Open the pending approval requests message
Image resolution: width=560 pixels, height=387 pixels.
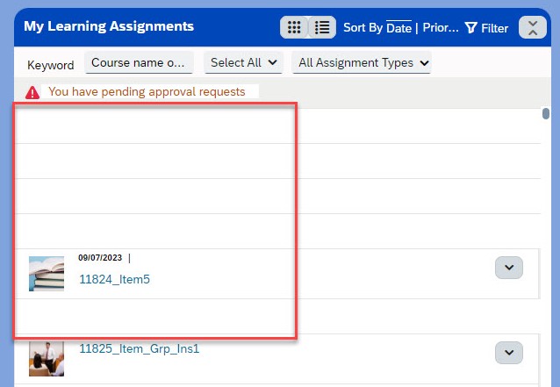point(147,92)
